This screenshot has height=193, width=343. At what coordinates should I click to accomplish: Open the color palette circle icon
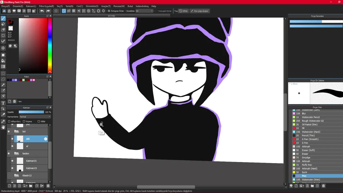point(10,46)
